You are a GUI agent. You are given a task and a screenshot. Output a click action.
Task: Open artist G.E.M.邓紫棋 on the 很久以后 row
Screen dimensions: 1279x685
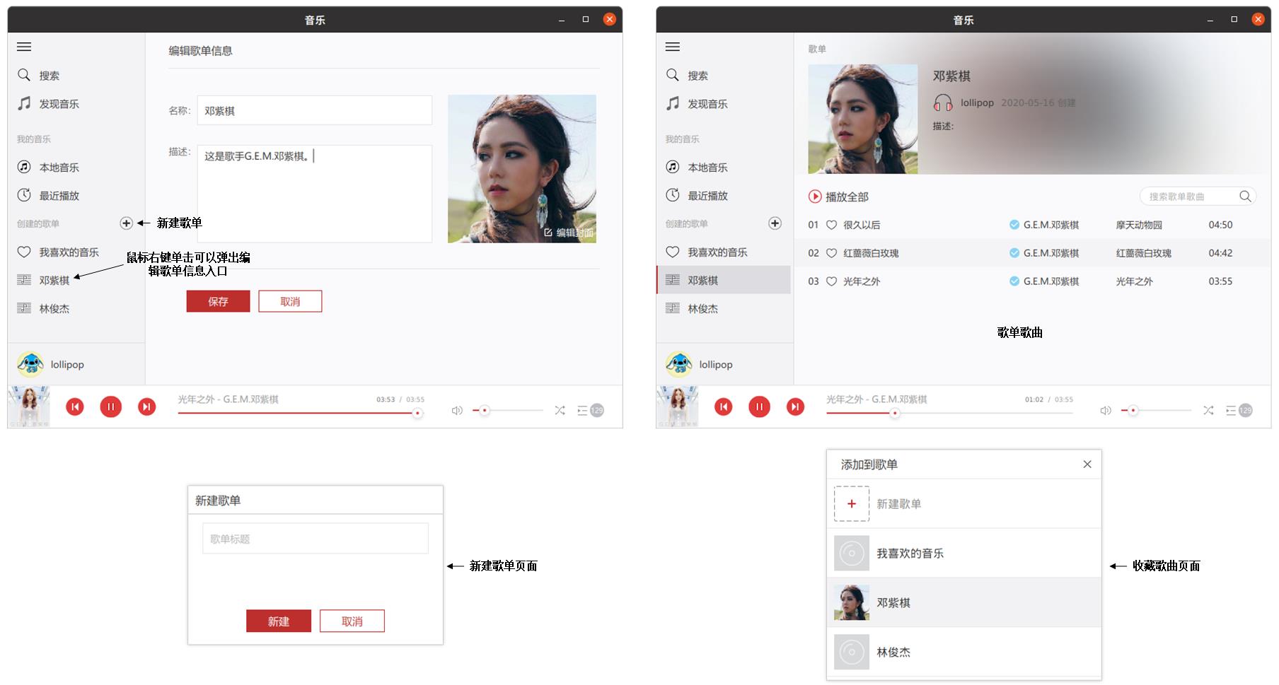click(x=1051, y=225)
